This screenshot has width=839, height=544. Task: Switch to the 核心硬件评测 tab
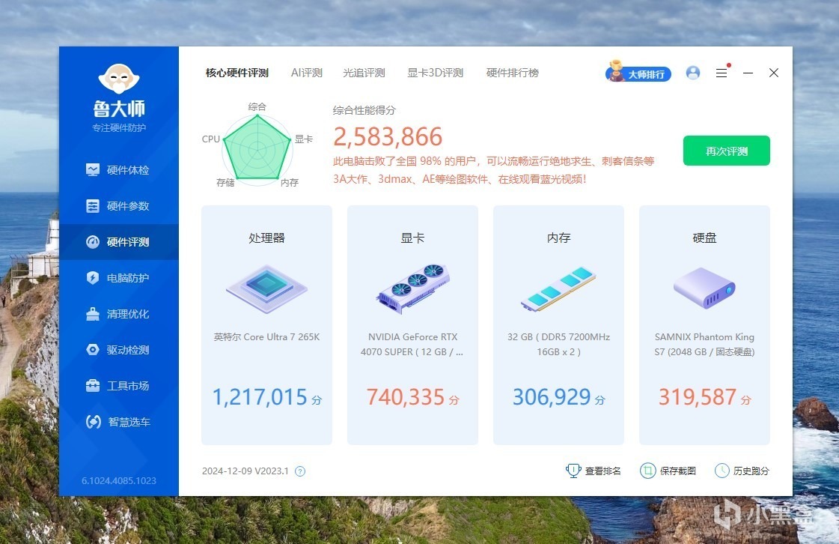237,73
